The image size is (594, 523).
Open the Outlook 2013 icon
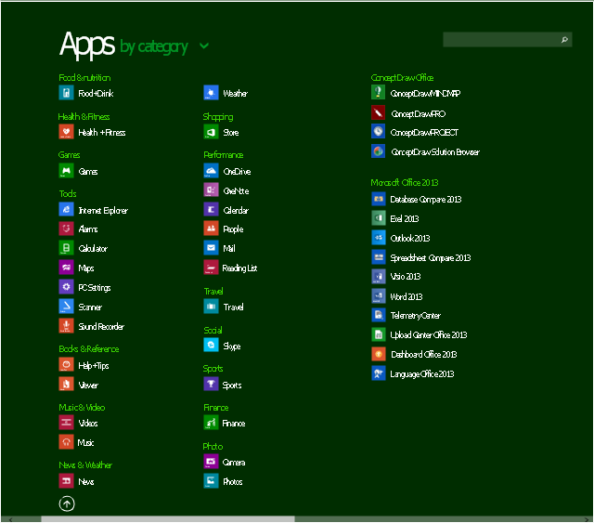coord(378,238)
